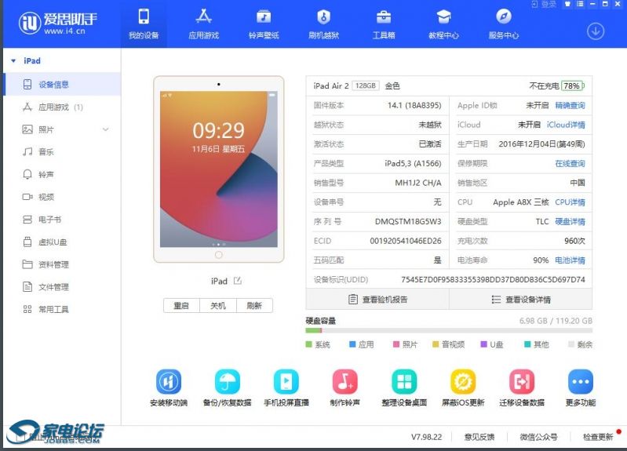Start 手机投屏直播 icon
The height and width of the screenshot is (451, 627).
(x=286, y=382)
